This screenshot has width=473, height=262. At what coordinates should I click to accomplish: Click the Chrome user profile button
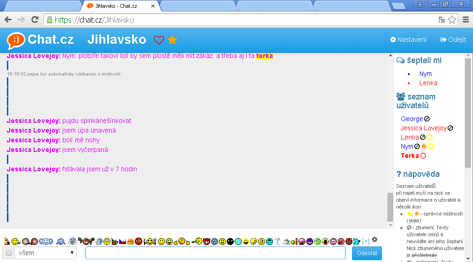pyautogui.click(x=419, y=4)
